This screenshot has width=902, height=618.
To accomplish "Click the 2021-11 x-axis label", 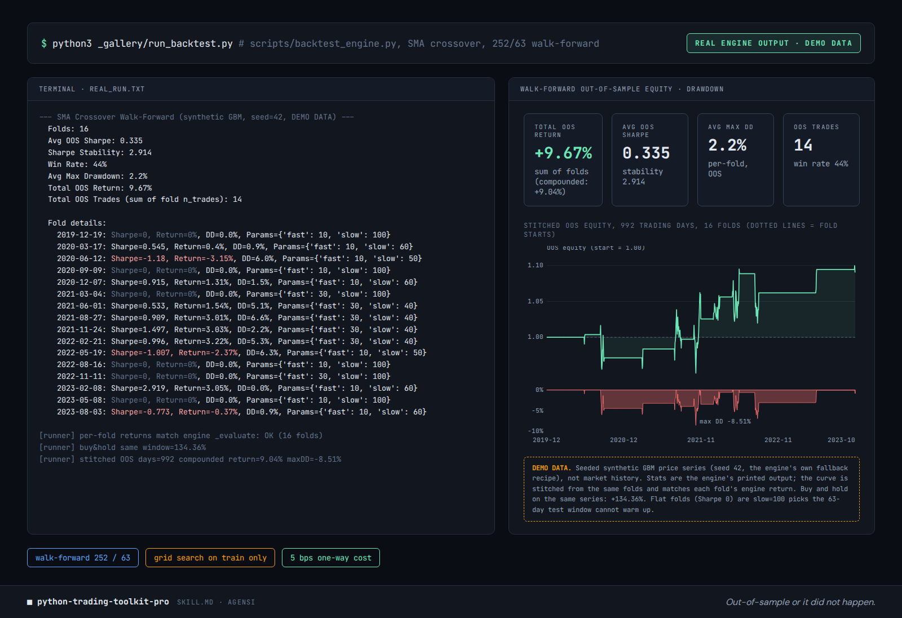I will pyautogui.click(x=701, y=440).
